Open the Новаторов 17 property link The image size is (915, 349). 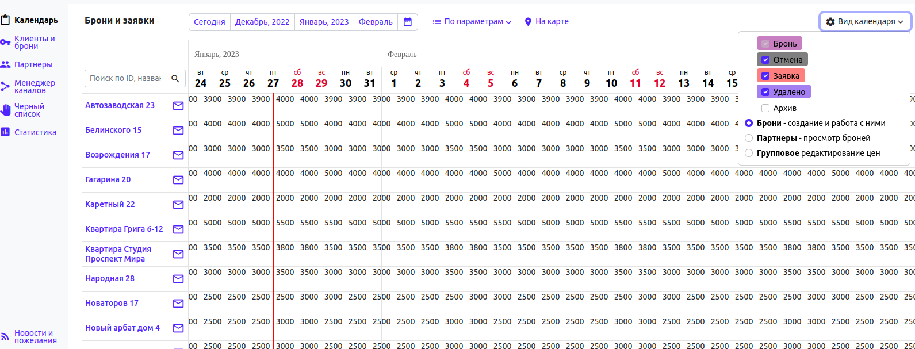pos(112,303)
